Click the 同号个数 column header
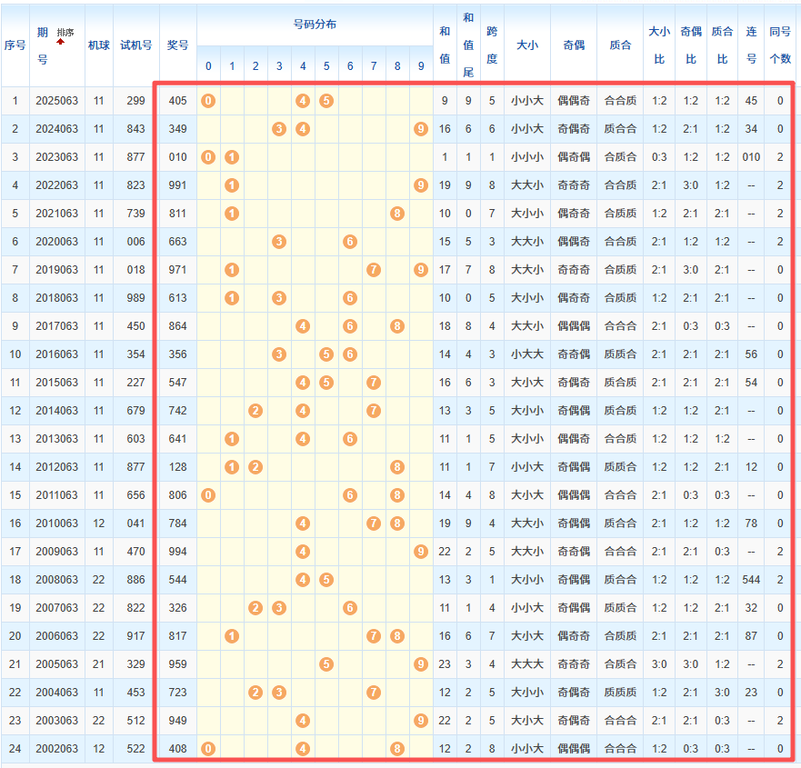Image resolution: width=801 pixels, height=768 pixels. click(780, 45)
